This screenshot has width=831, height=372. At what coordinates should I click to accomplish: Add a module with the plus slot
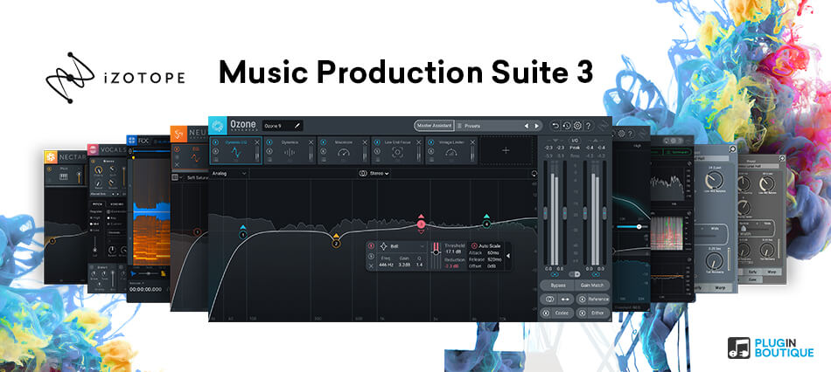[506, 150]
